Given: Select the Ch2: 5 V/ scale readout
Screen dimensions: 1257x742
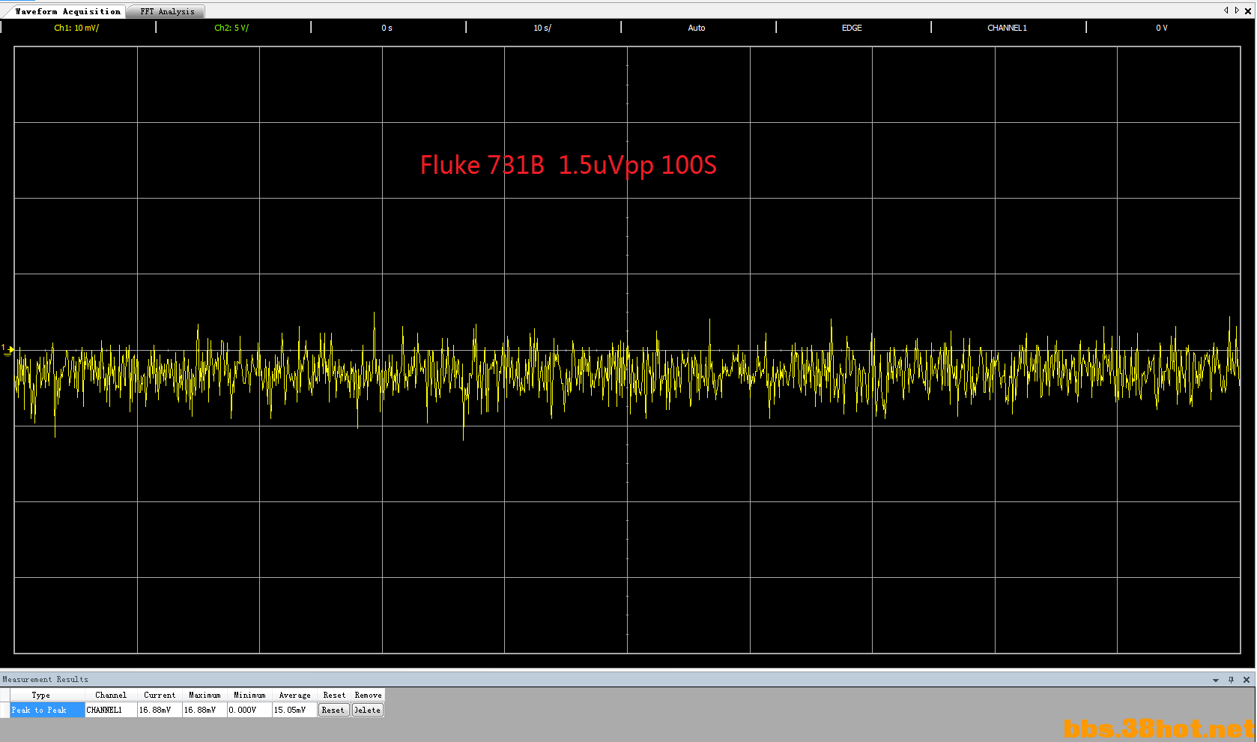Looking at the screenshot, I should pos(231,28).
